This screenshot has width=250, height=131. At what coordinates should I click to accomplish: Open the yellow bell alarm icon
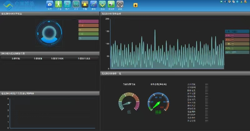click(x=85, y=4)
